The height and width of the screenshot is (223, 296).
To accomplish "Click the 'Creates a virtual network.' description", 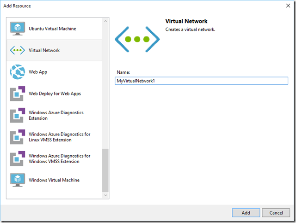I will point(190,29).
